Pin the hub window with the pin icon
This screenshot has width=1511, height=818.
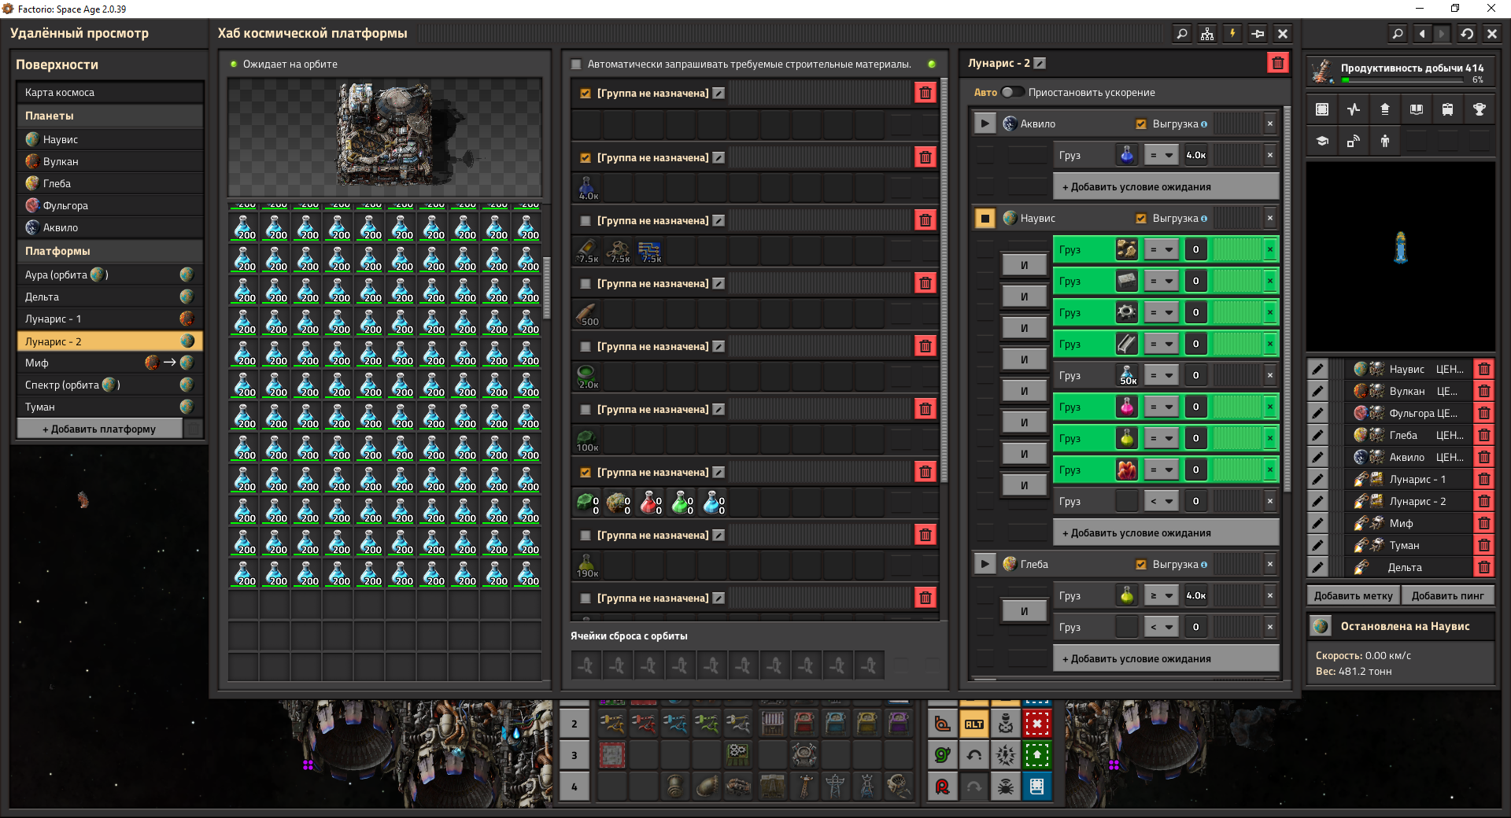[x=1258, y=34]
